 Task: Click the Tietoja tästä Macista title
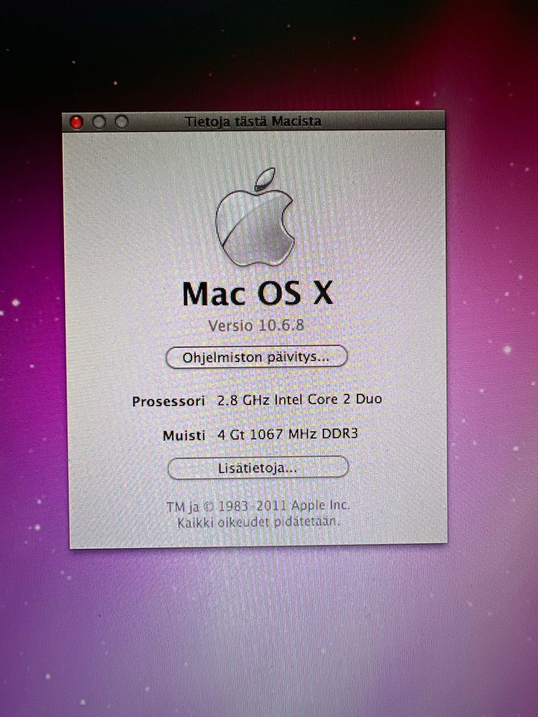(253, 121)
